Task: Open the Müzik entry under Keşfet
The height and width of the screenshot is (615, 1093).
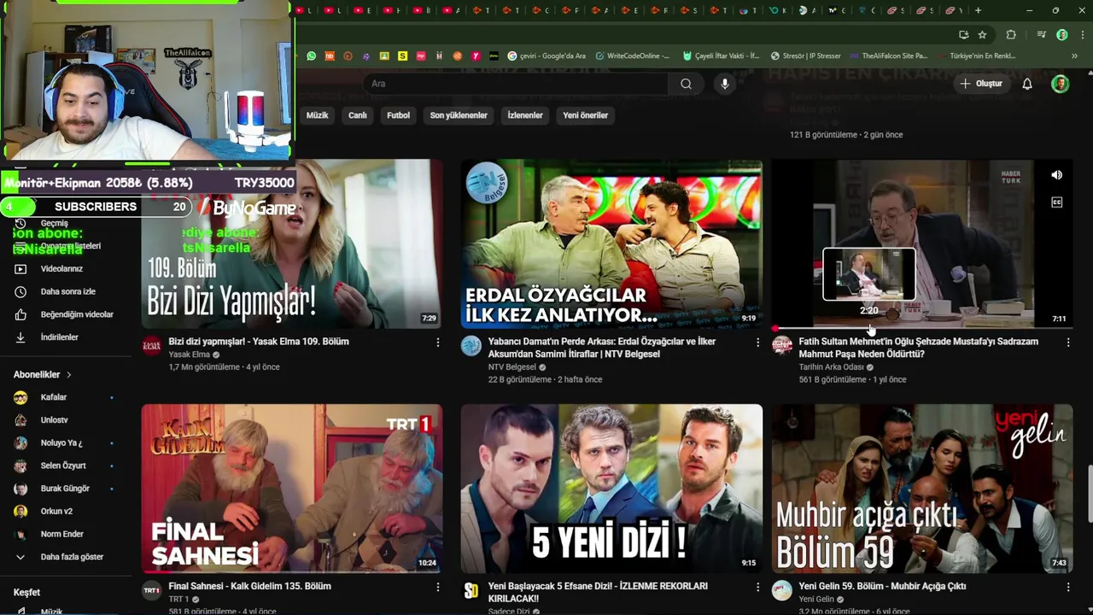Action: pyautogui.click(x=51, y=611)
